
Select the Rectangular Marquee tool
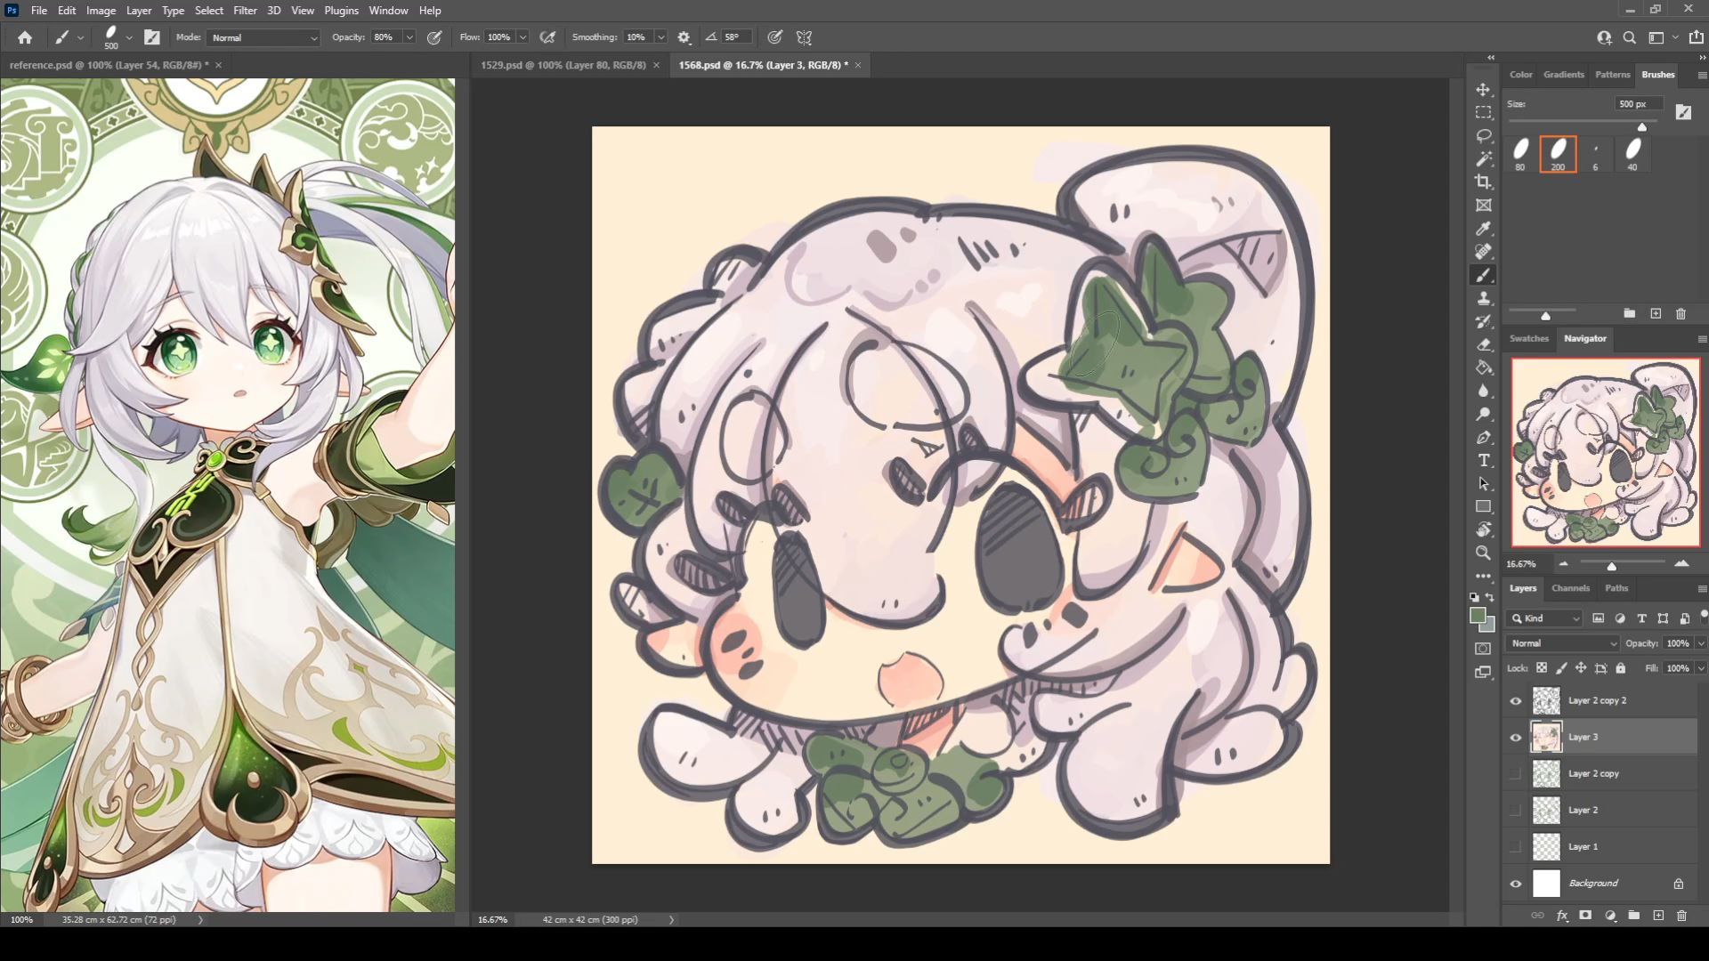(x=1484, y=113)
